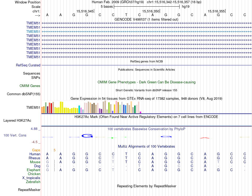Click the large blue G in the conservation track
The height and width of the screenshot is (196, 252).
(x=87, y=136)
